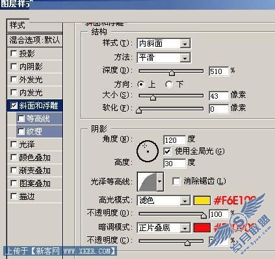Select the 斜面和浮雕 list entry
275x259 pixels.
click(34, 106)
